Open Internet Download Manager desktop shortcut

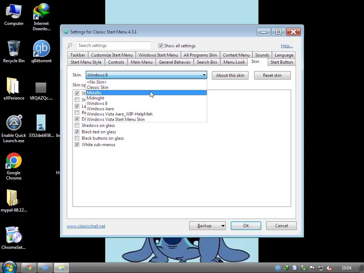tap(41, 17)
